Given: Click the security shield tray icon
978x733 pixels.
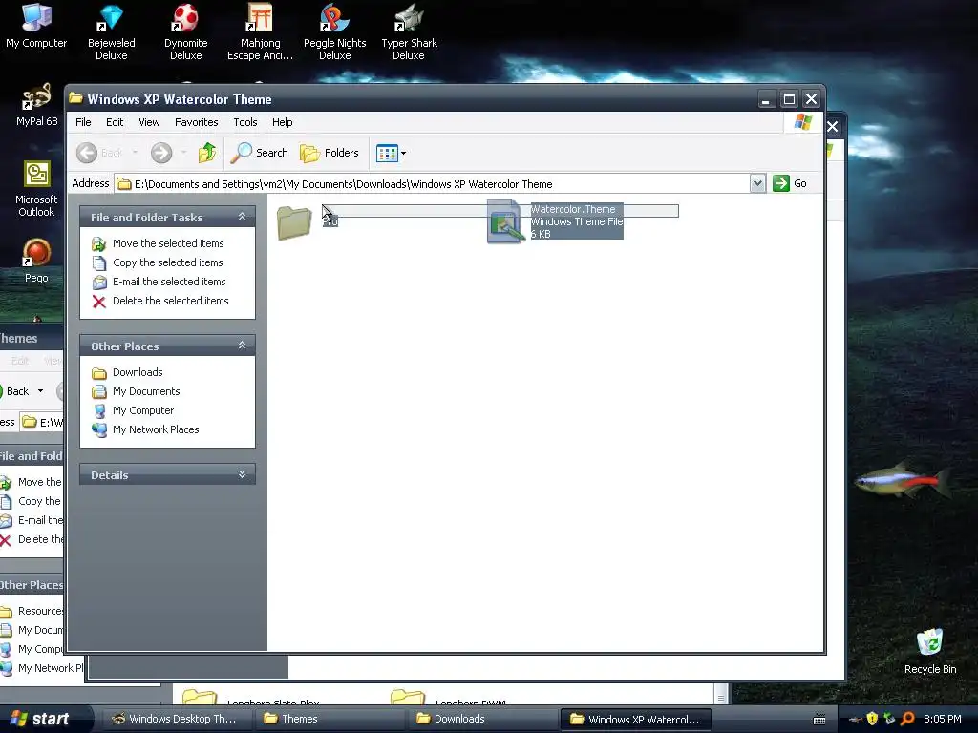Looking at the screenshot, I should tap(872, 719).
